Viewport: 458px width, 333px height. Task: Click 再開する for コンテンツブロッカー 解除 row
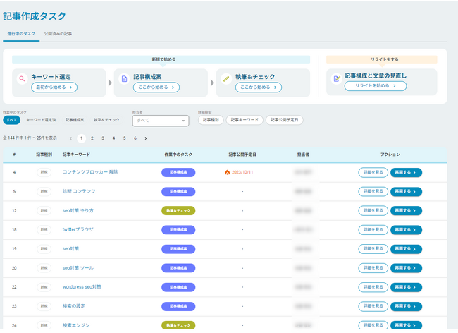pos(406,172)
